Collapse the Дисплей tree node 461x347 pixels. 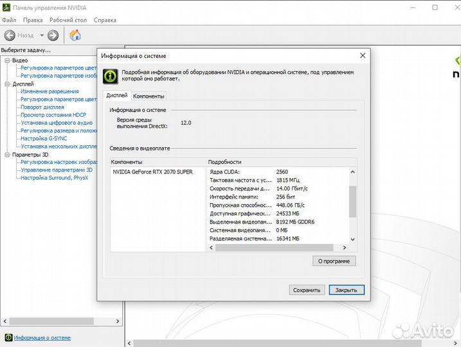pyautogui.click(x=7, y=84)
